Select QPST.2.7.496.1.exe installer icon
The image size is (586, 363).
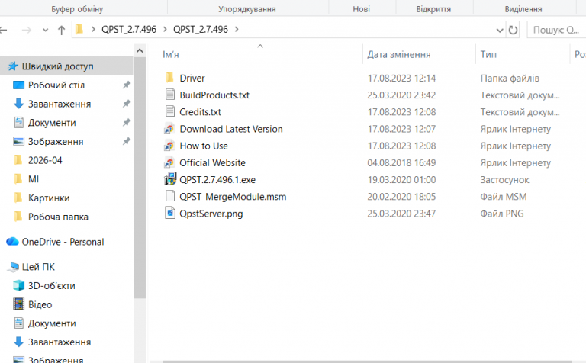(170, 179)
